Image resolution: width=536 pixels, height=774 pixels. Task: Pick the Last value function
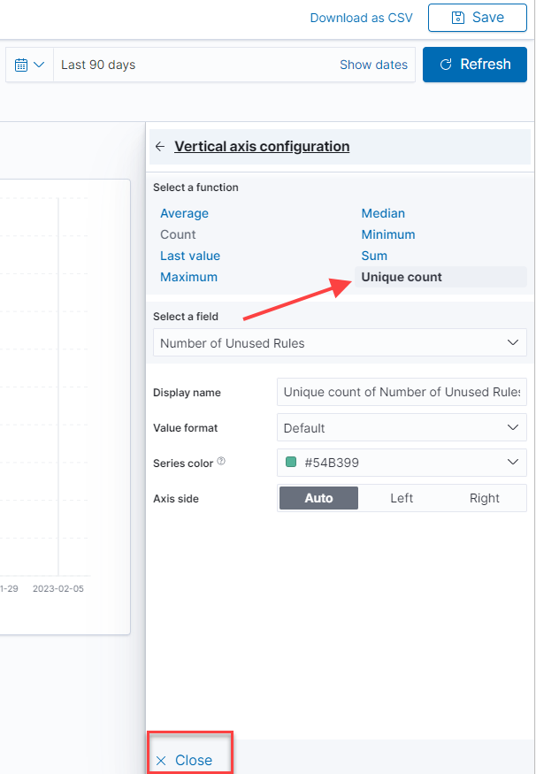[x=190, y=256]
